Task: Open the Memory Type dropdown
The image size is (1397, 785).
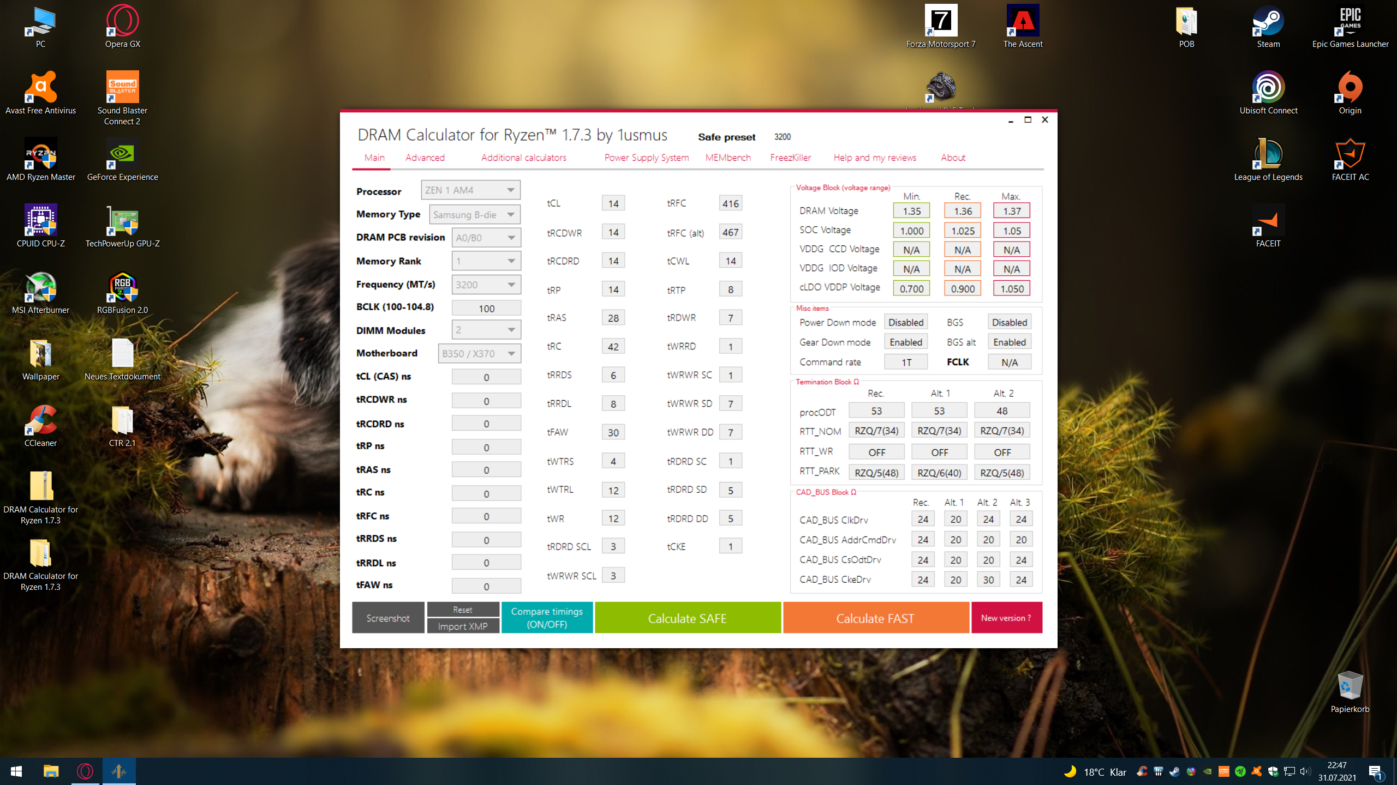Action: 474,215
